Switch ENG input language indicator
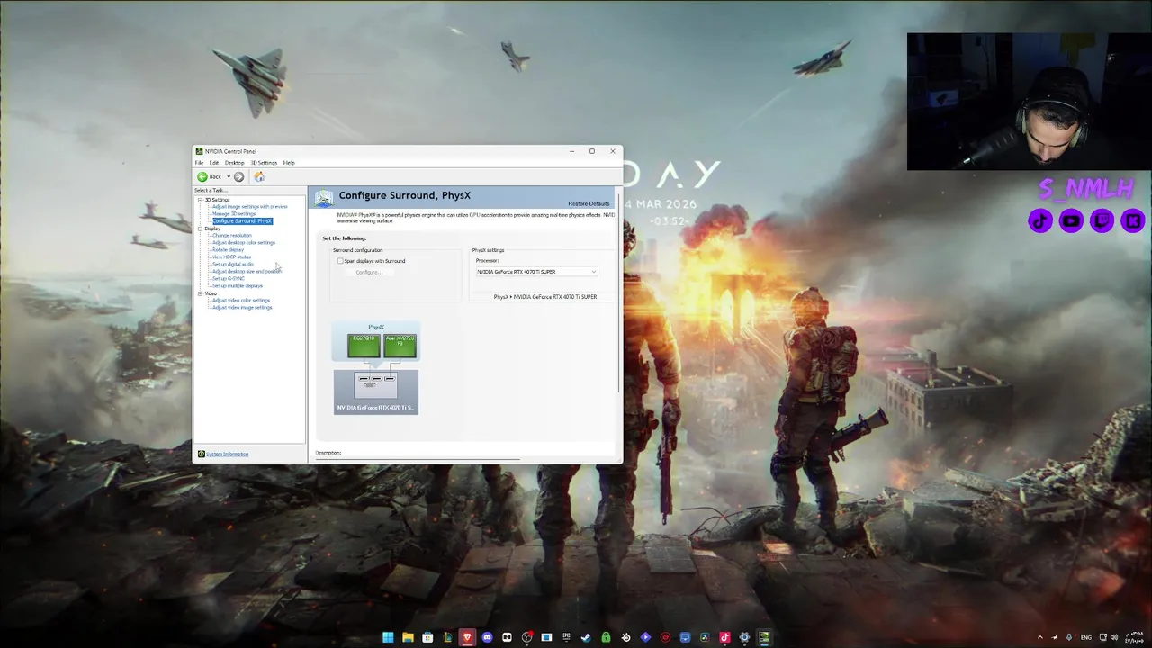Viewport: 1152px width, 648px height. (x=1086, y=637)
